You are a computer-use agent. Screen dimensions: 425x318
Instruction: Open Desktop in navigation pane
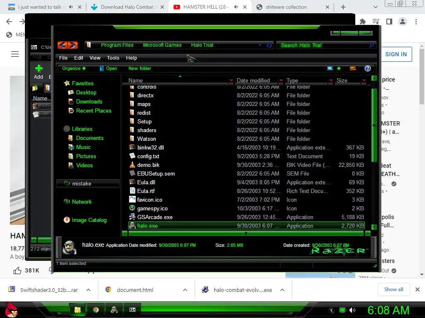tap(86, 92)
